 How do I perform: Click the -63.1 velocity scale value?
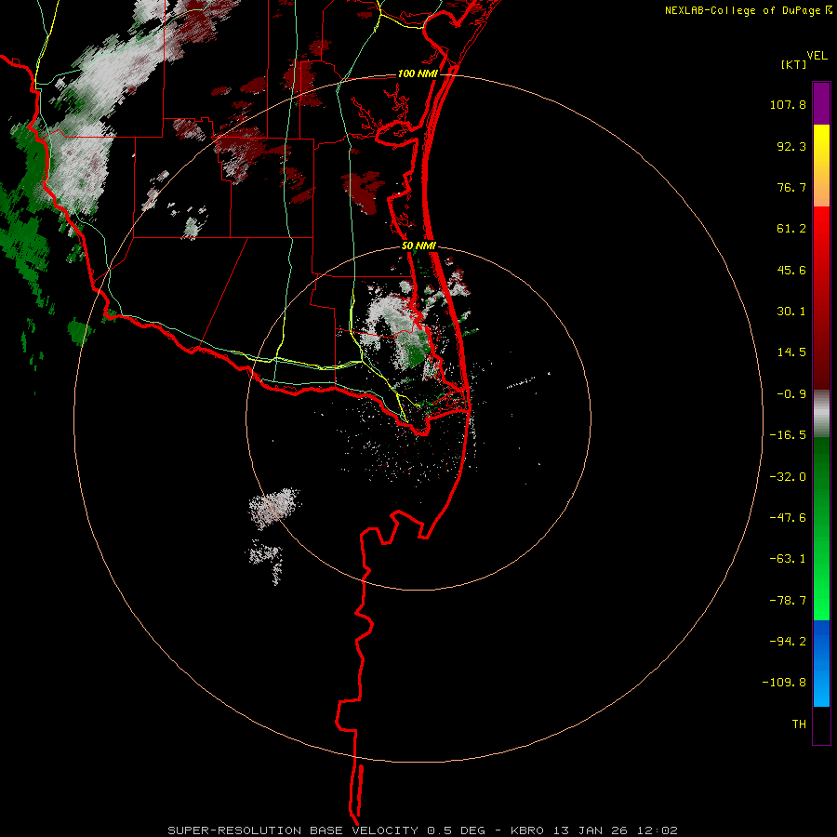coord(788,559)
